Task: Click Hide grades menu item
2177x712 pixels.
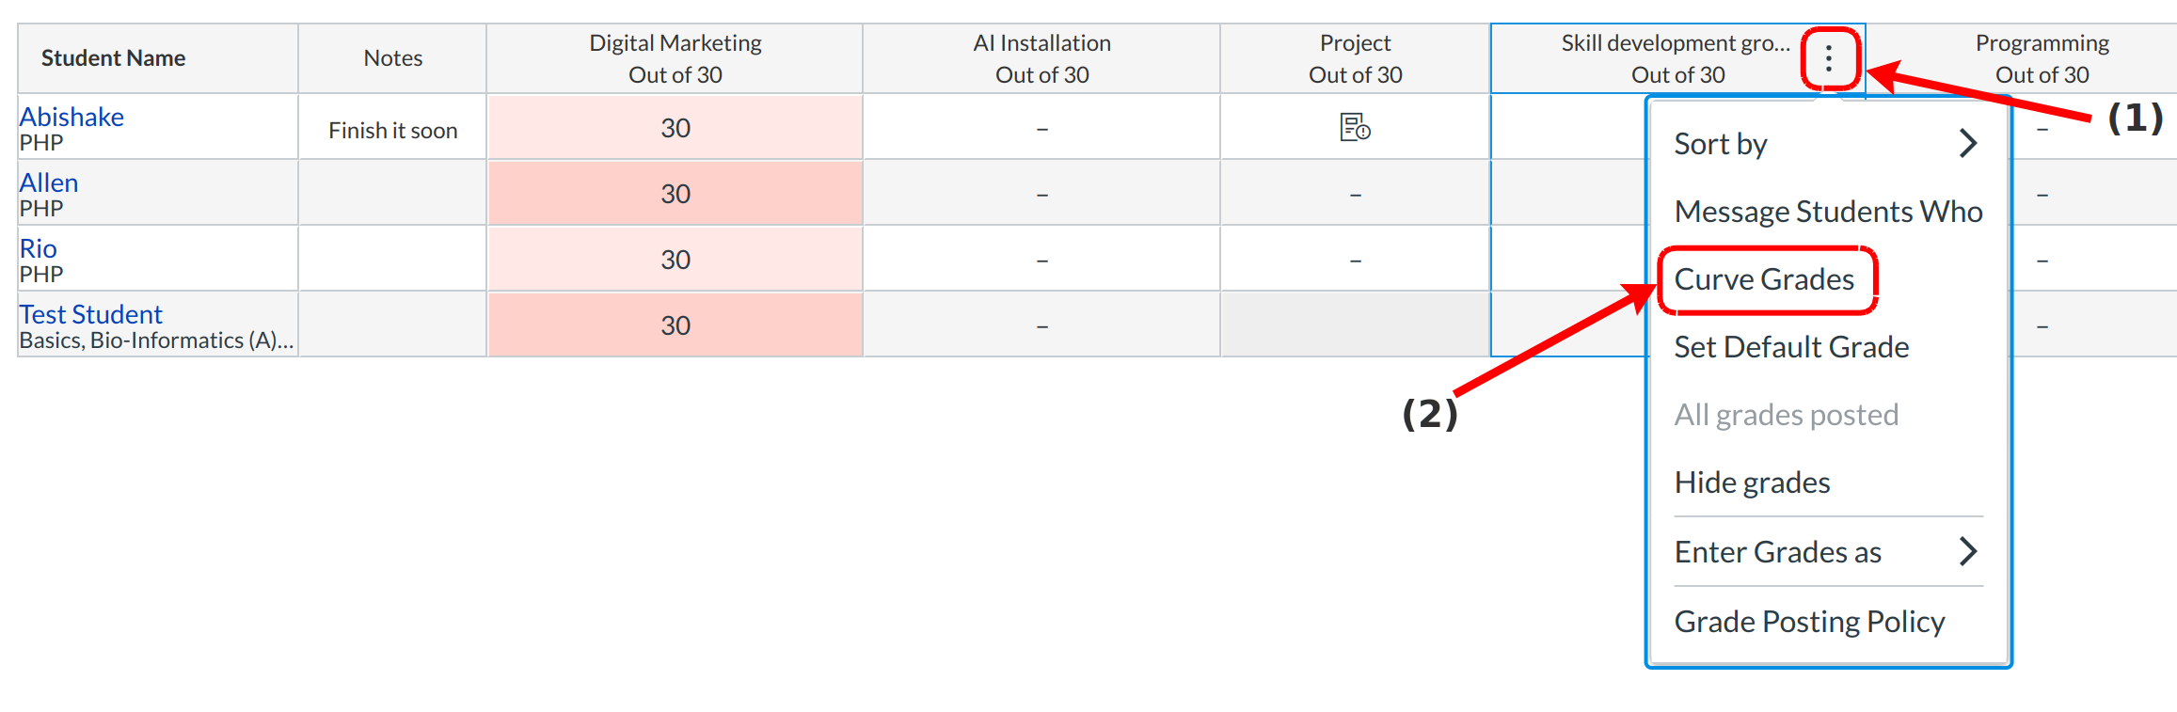Action: pos(1752,483)
